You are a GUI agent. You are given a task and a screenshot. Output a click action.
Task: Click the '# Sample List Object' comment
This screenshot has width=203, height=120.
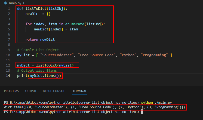38,50
